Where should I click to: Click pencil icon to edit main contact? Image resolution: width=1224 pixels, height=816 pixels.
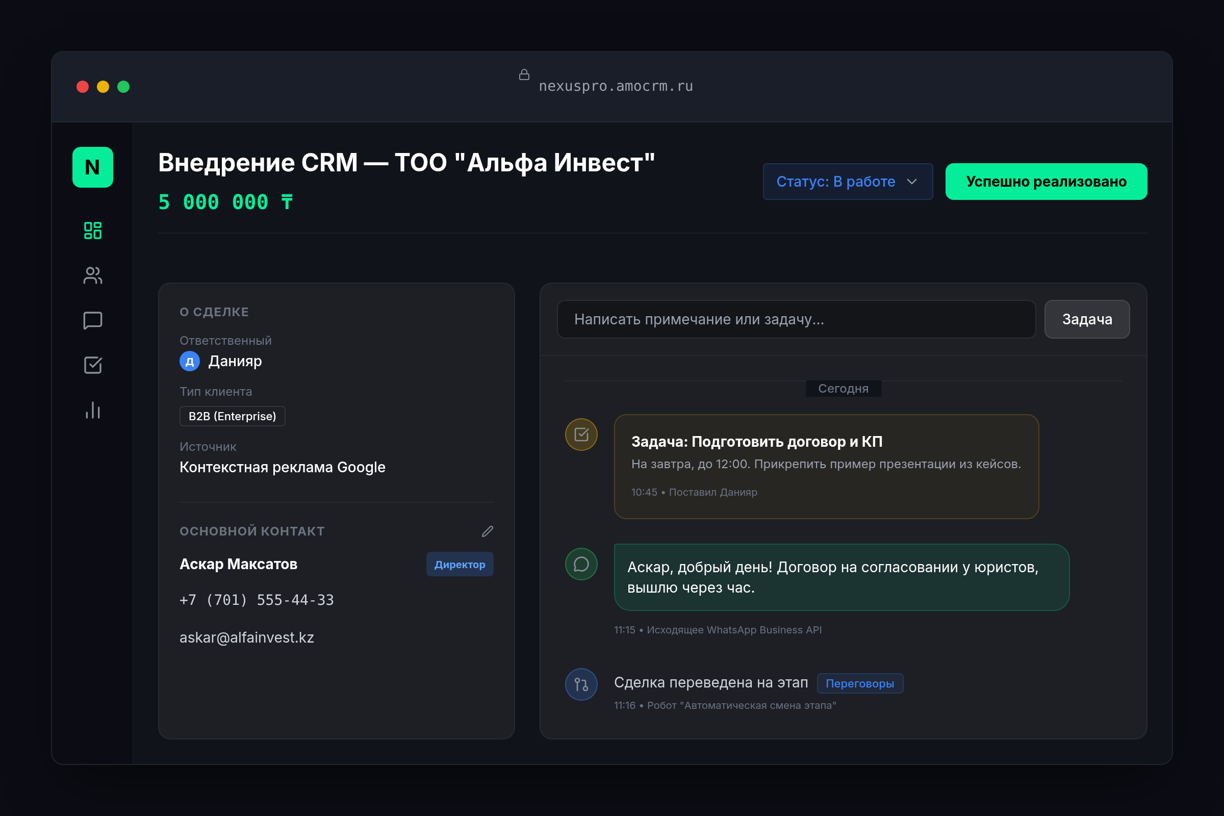coord(487,531)
